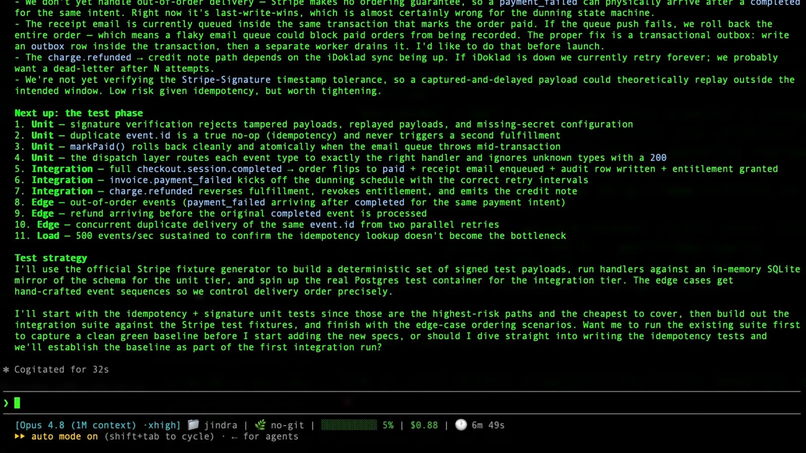Click list item 4 about the dispatch layer
This screenshot has height=453, width=806.
coord(340,158)
